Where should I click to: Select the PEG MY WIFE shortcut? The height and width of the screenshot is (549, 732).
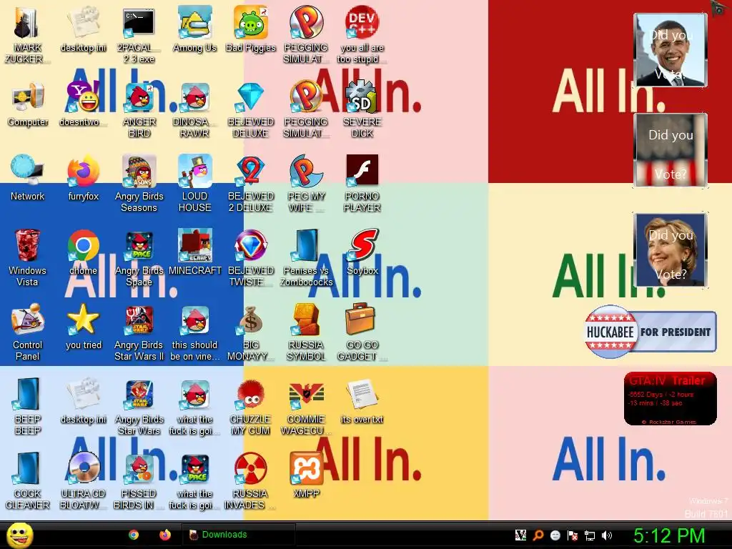click(x=306, y=183)
